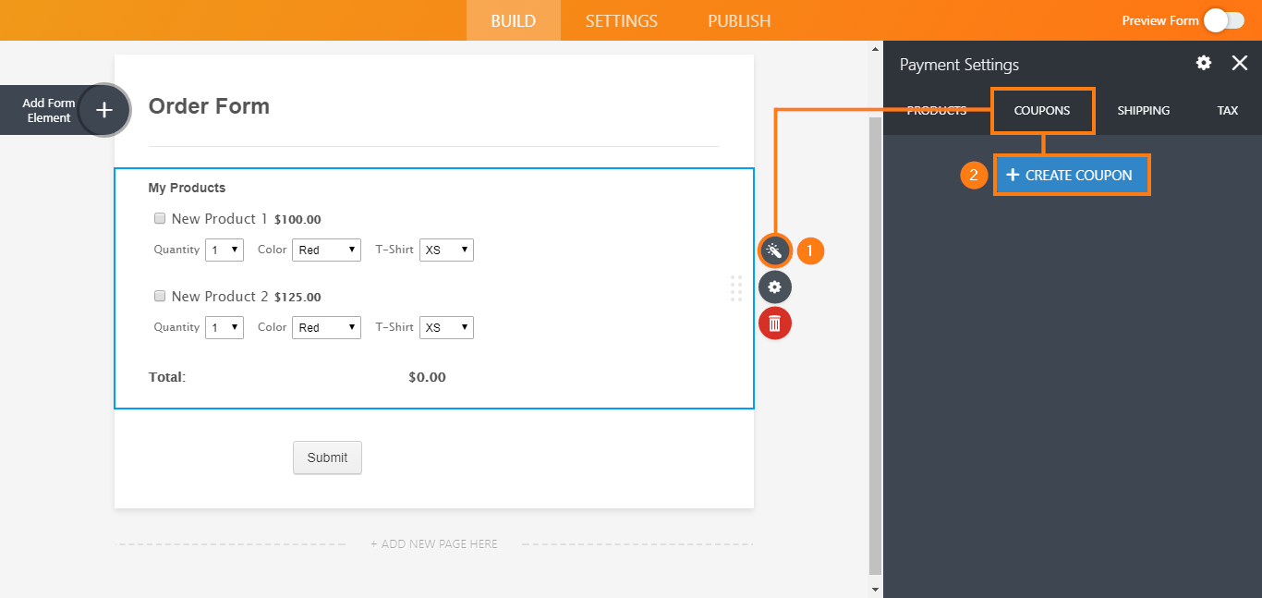Open Quantity dropdown for New Product 1
The width and height of the screenshot is (1262, 598).
pos(224,250)
